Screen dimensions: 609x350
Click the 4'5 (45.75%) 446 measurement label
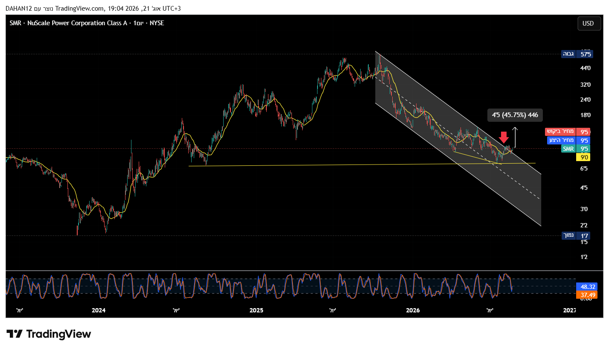point(515,115)
